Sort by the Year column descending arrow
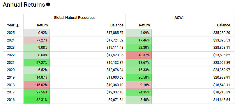The height and width of the screenshot is (105, 235). point(17,26)
